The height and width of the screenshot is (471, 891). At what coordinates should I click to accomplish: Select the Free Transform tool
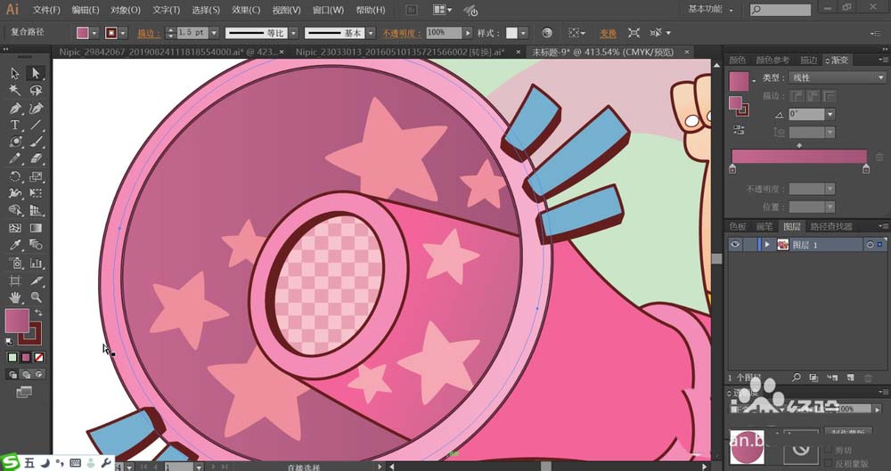36,194
